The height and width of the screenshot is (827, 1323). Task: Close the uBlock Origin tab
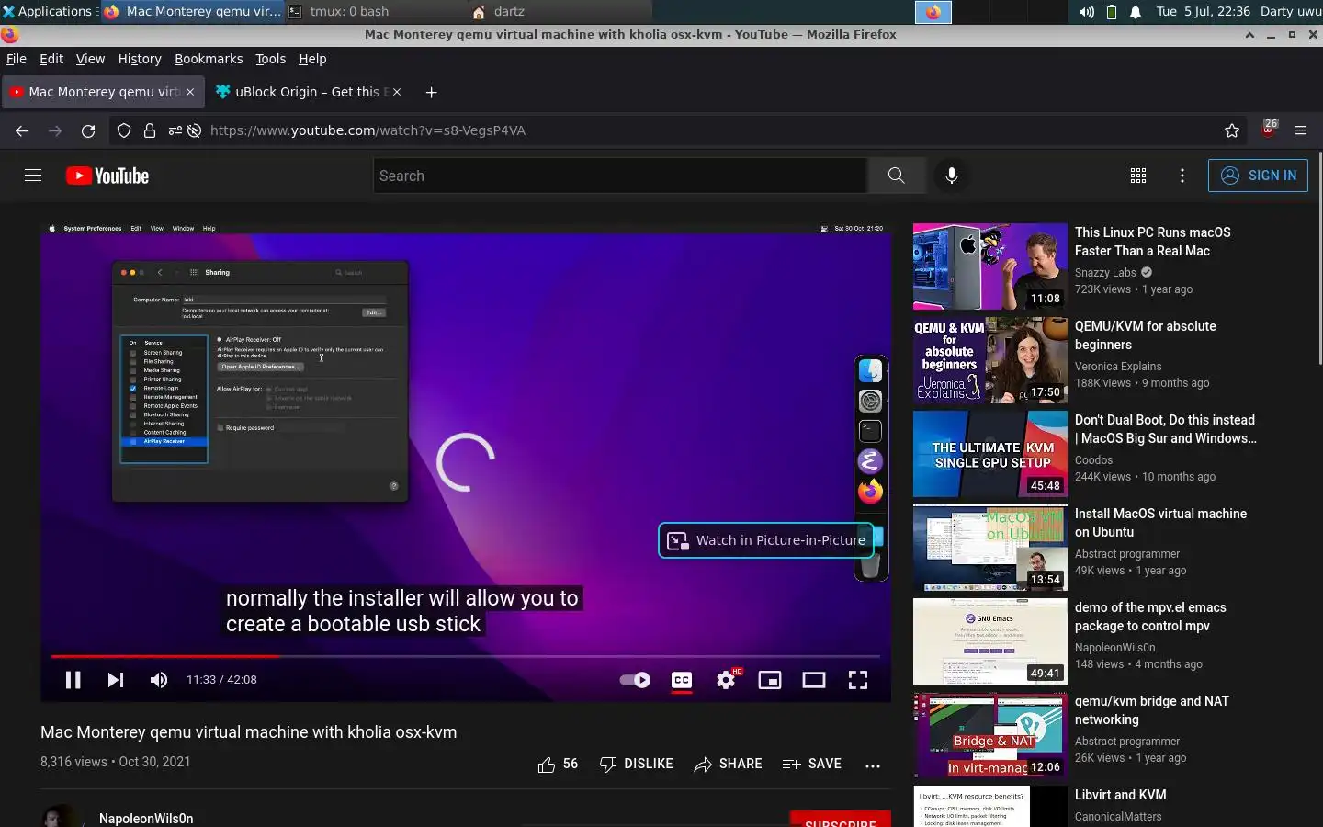pyautogui.click(x=397, y=92)
